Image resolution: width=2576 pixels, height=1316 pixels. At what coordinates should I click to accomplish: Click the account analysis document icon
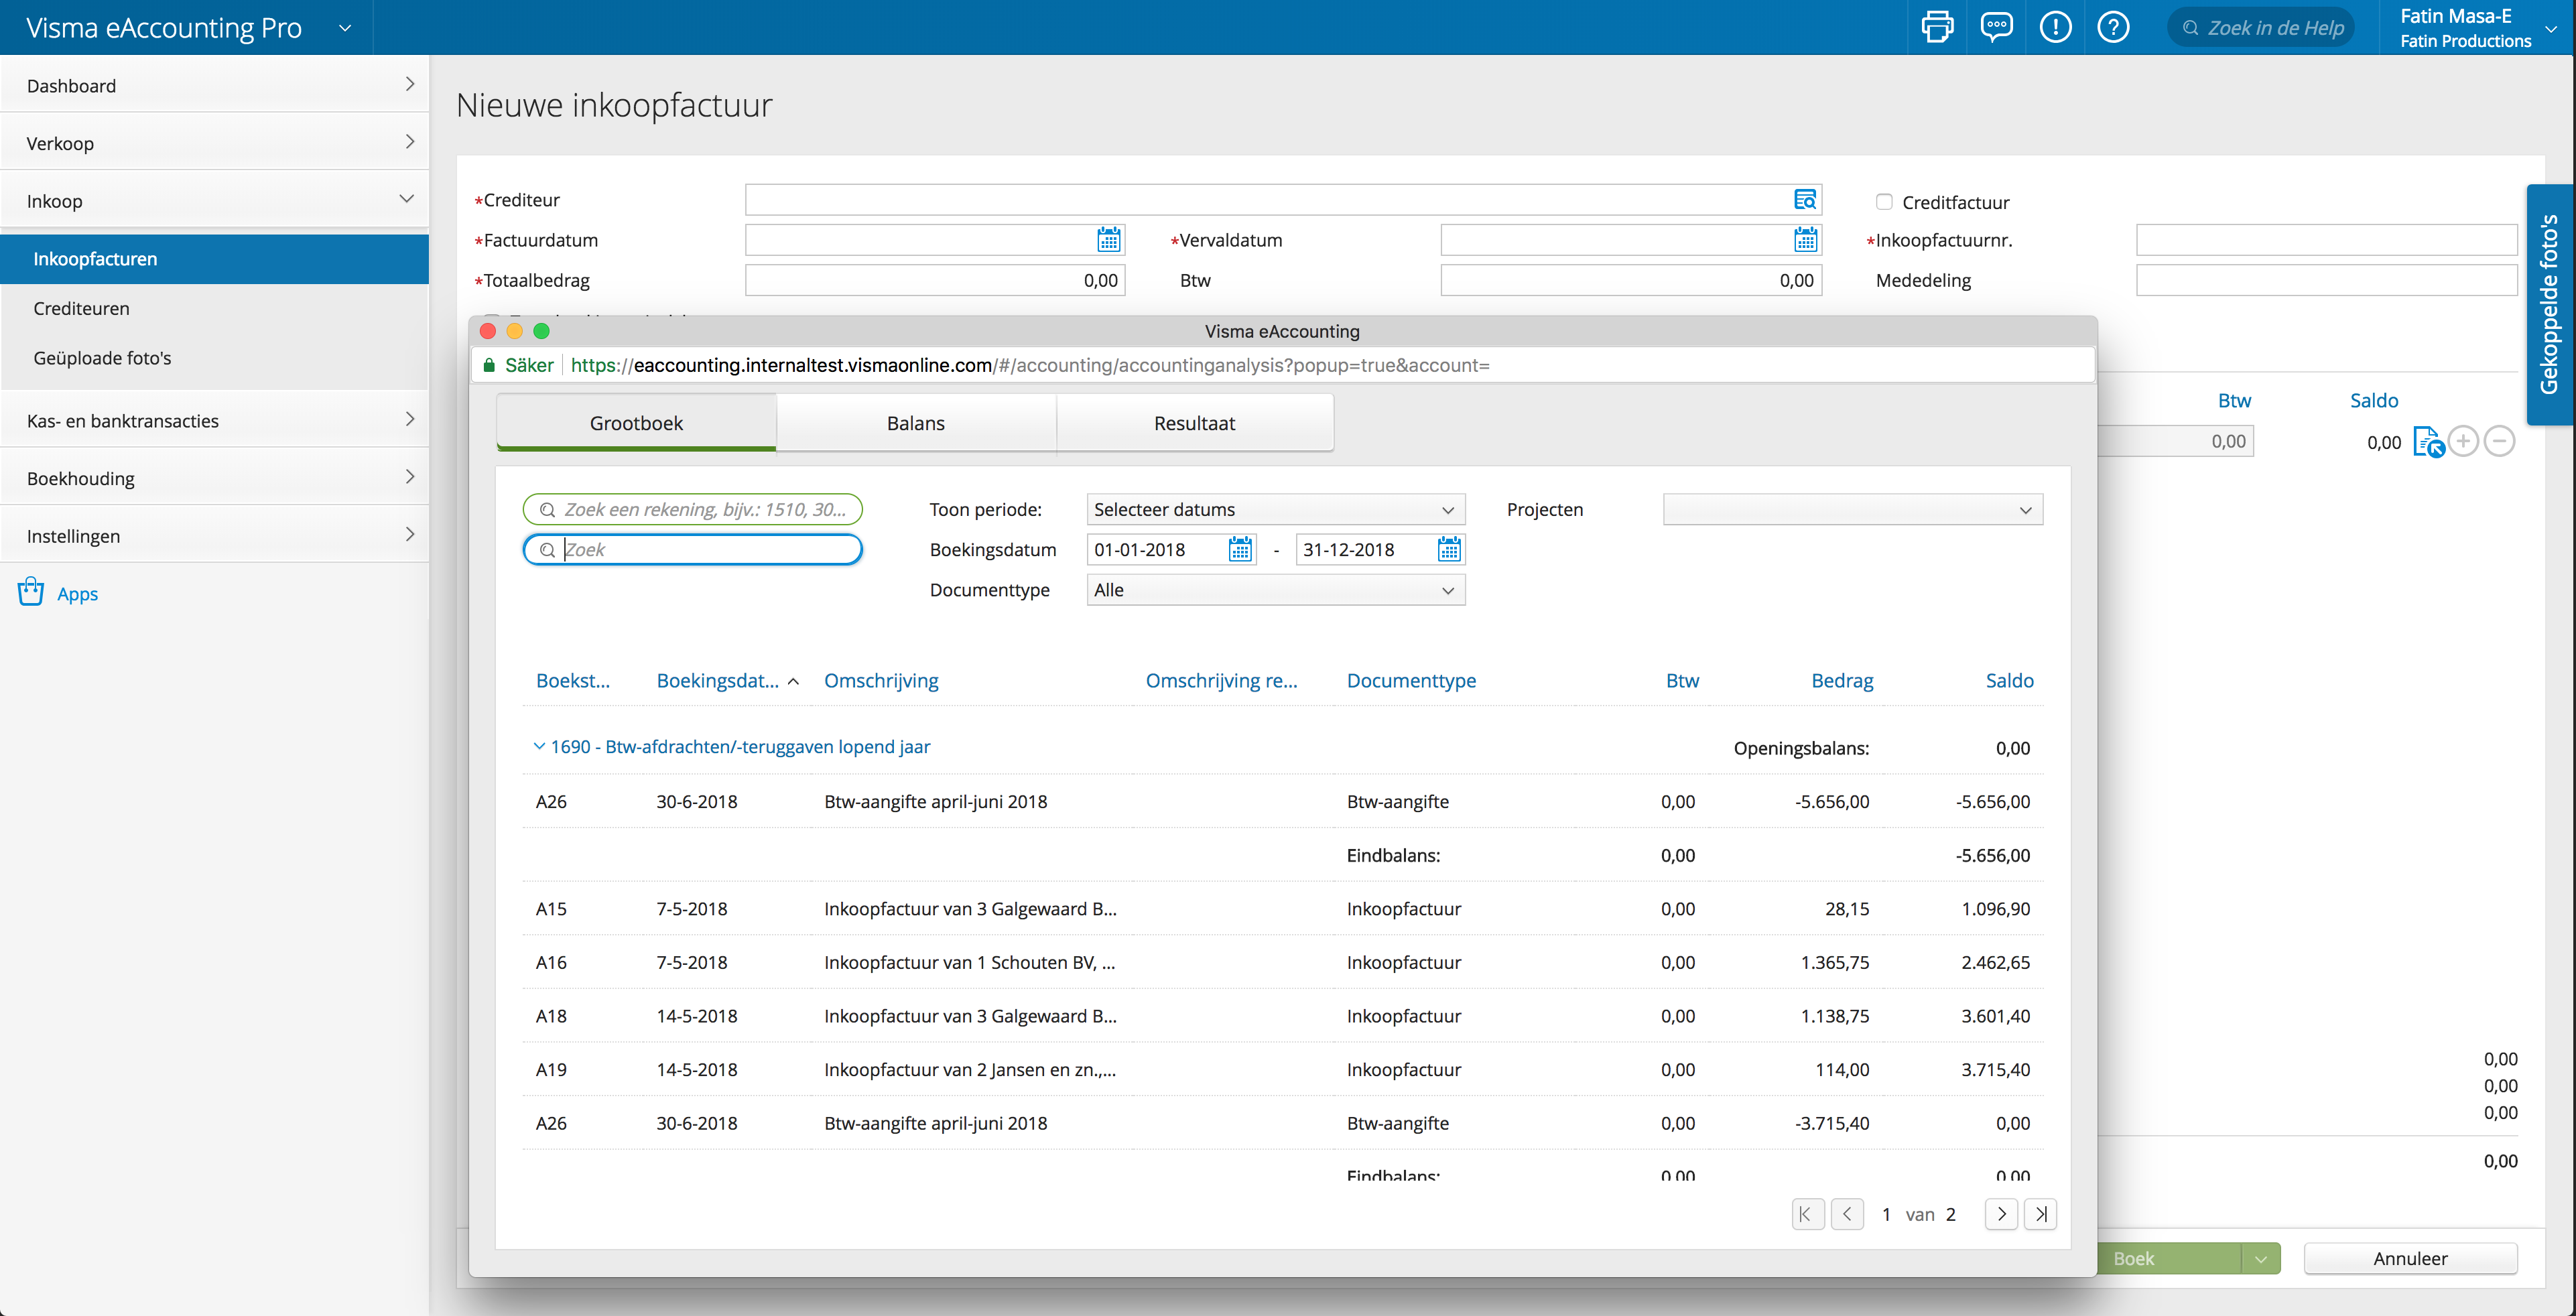tap(2428, 441)
